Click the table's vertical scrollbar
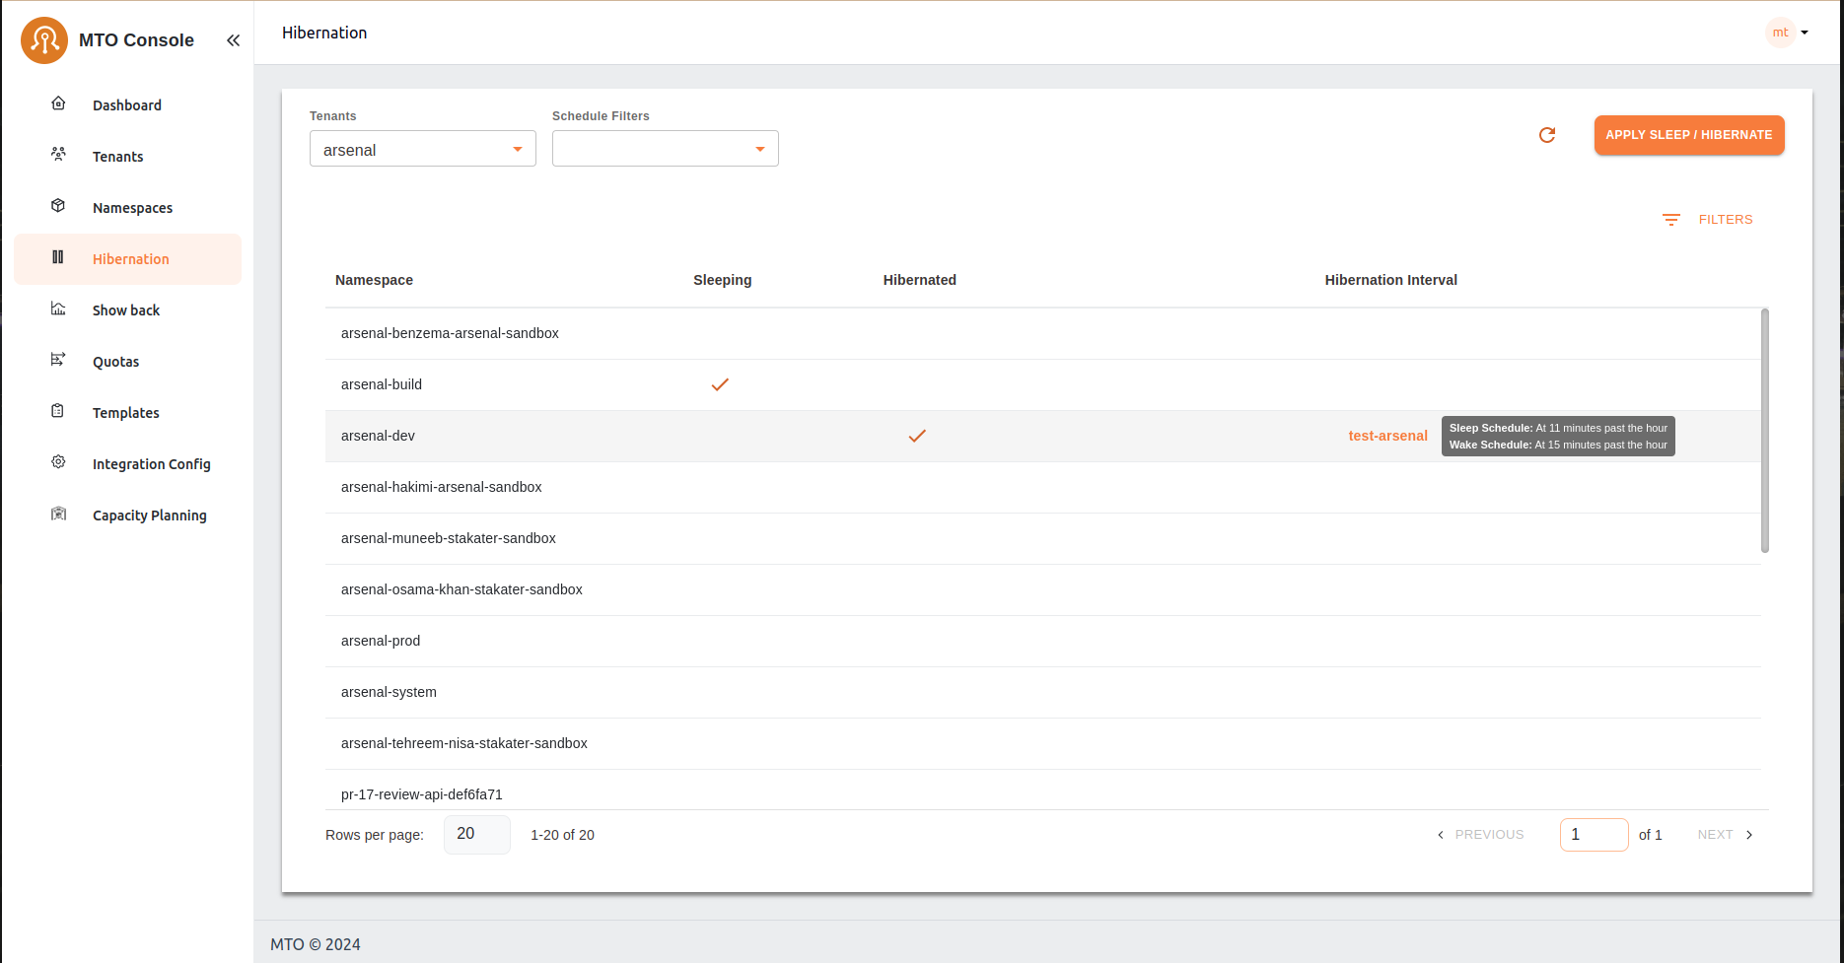This screenshot has height=963, width=1844. [1764, 431]
